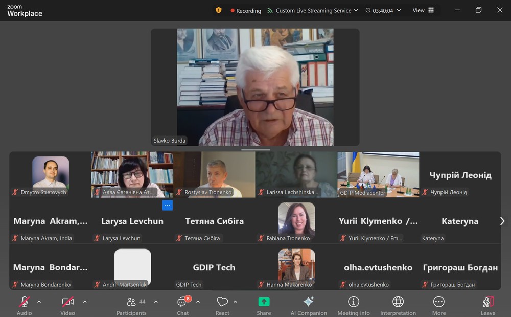The width and height of the screenshot is (511, 317).
Task: Click the blue more-options button on Larysa Levchun tile
Action: (x=168, y=205)
